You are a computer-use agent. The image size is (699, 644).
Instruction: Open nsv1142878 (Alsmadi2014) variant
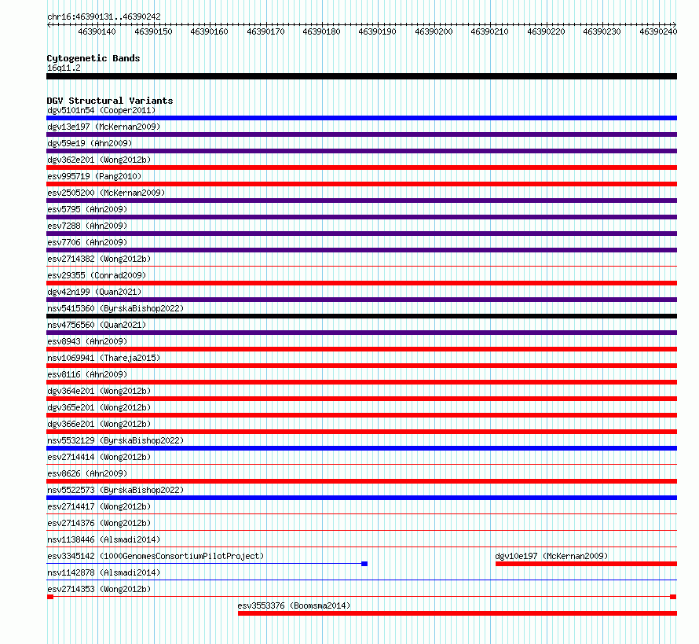104,572
